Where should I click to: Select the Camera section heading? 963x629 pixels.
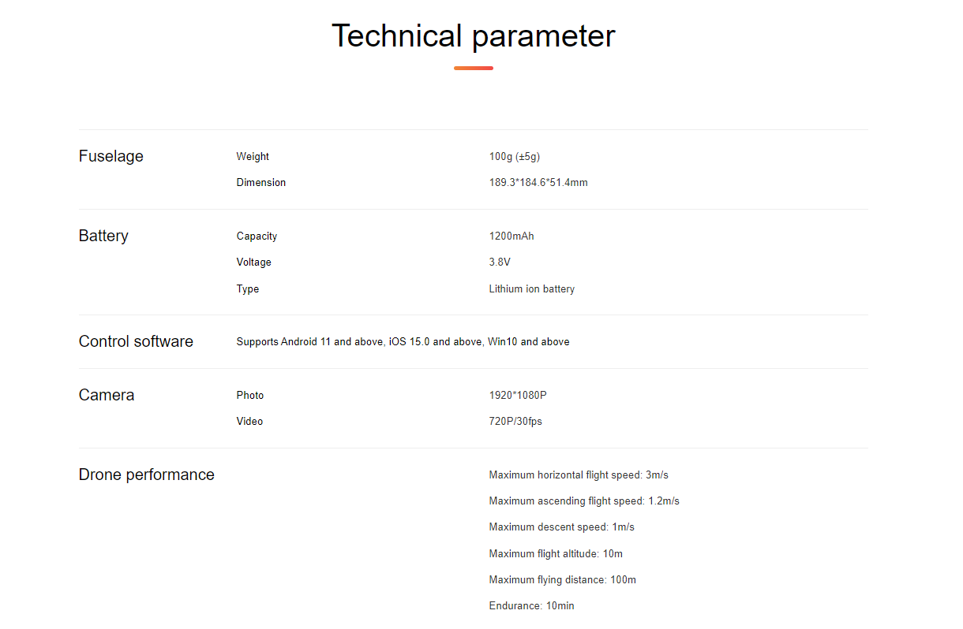tap(107, 395)
